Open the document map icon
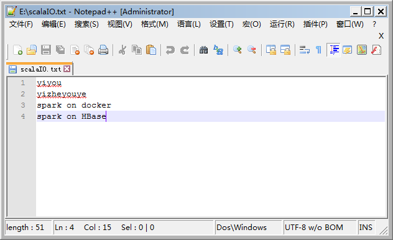 (362, 50)
